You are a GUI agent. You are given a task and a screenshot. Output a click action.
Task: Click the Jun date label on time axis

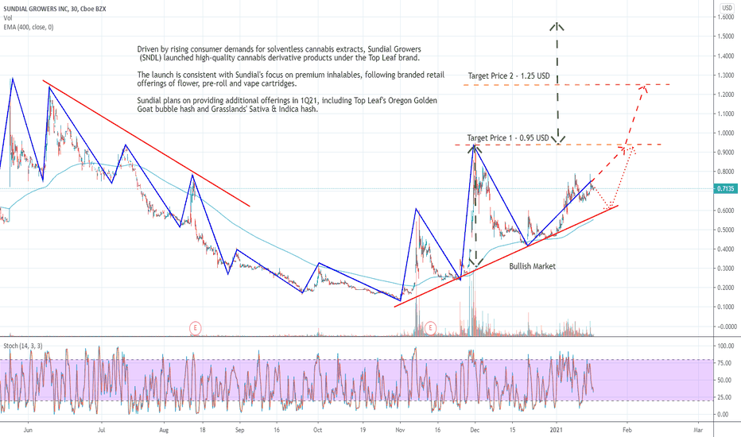click(x=28, y=431)
